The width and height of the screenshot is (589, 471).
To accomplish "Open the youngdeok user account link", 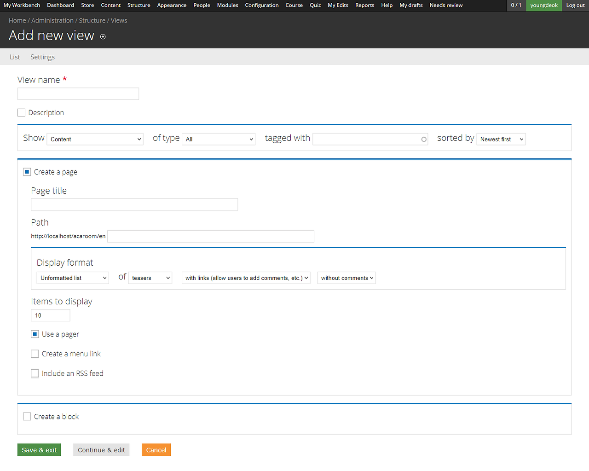I will click(x=544, y=6).
